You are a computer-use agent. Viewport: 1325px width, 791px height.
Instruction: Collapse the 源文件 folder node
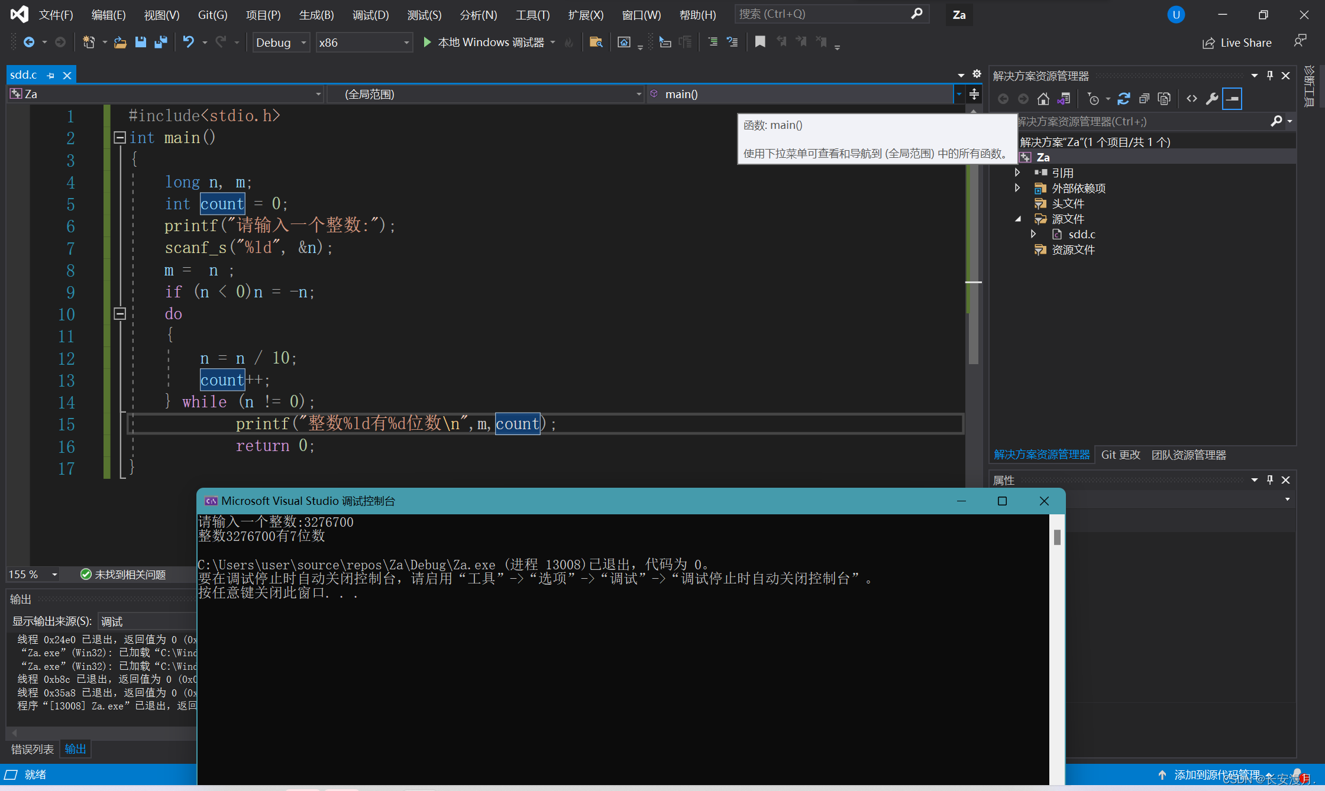point(1018,219)
